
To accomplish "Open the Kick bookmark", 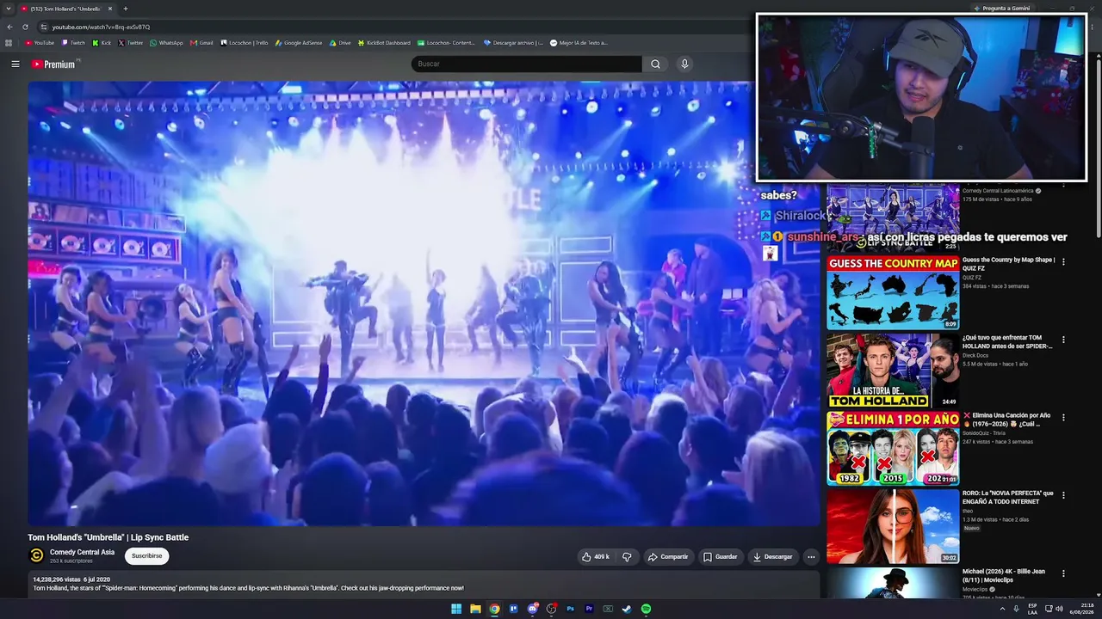I will 102,42.
